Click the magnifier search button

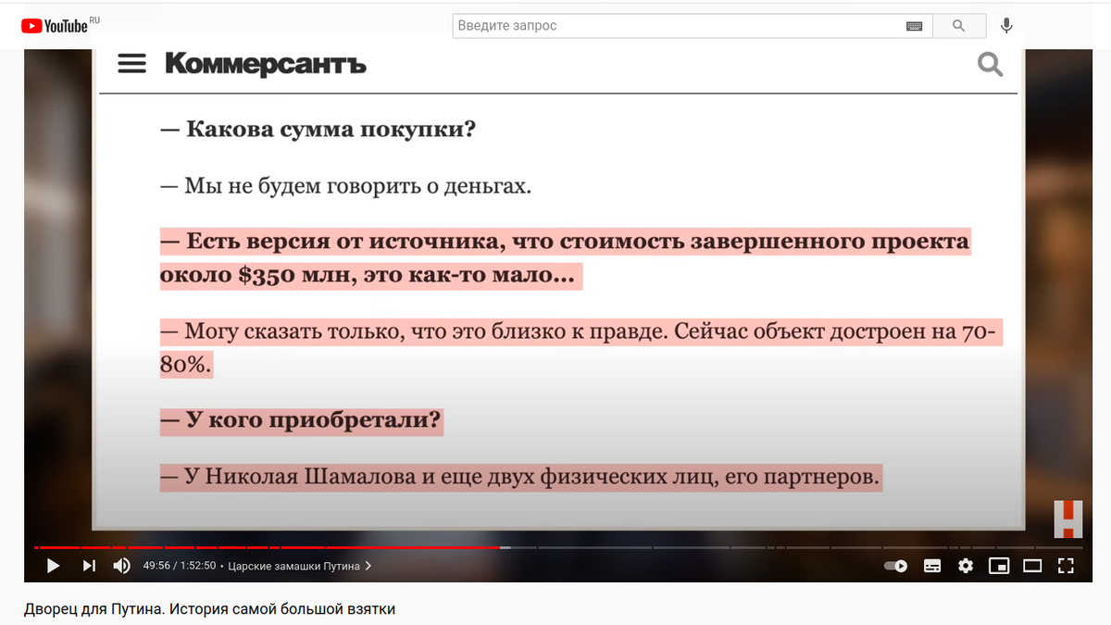(958, 26)
